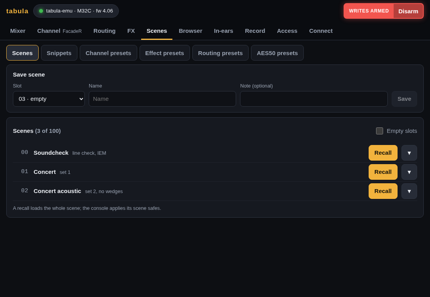Disarm writes with the Disarm button
This screenshot has width=430, height=297.
click(x=408, y=11)
